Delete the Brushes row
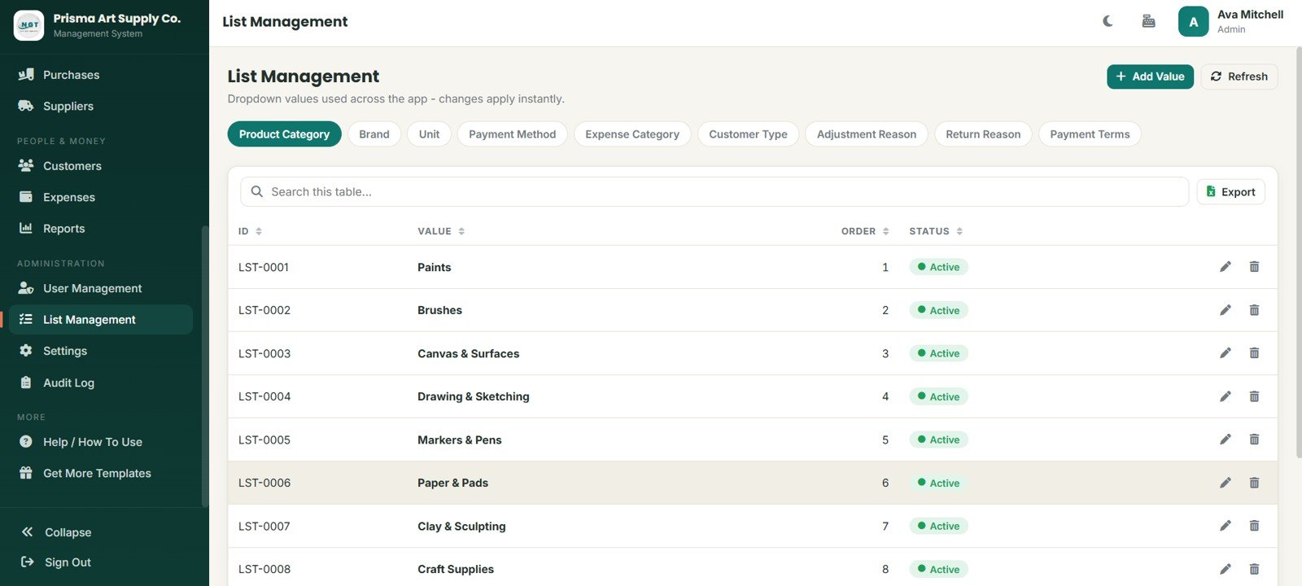Screen dimensions: 1302x586 coord(1254,310)
